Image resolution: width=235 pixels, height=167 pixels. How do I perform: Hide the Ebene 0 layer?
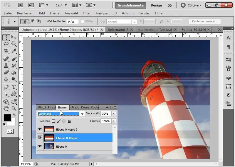point(40,146)
